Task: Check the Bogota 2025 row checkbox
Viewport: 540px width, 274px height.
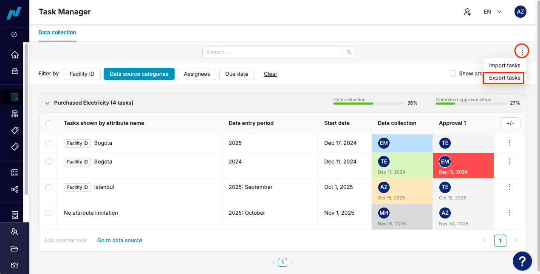Action: coord(48,143)
